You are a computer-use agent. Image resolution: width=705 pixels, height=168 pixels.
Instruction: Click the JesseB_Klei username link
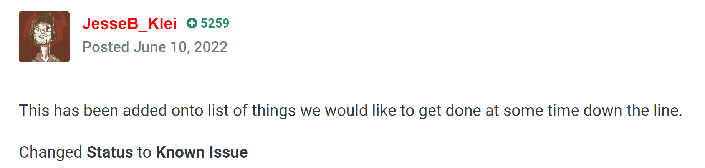click(x=129, y=24)
